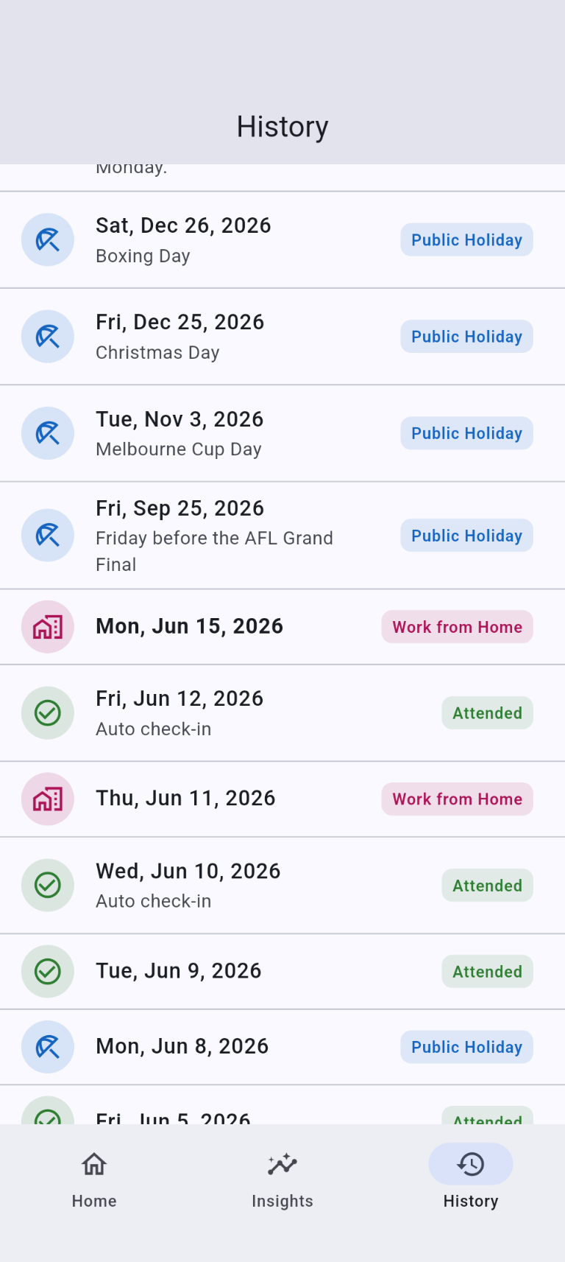Screen dimensions: 565x1262
Task: Tap Attended badge for Fri Jun 12
Action: tap(487, 713)
